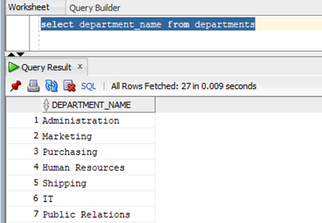Select the Human Resources cell
The image size is (322, 223).
click(98, 168)
